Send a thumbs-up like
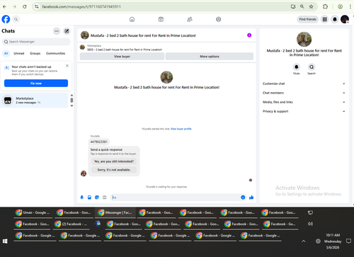The width and height of the screenshot is (354, 257). point(251,198)
